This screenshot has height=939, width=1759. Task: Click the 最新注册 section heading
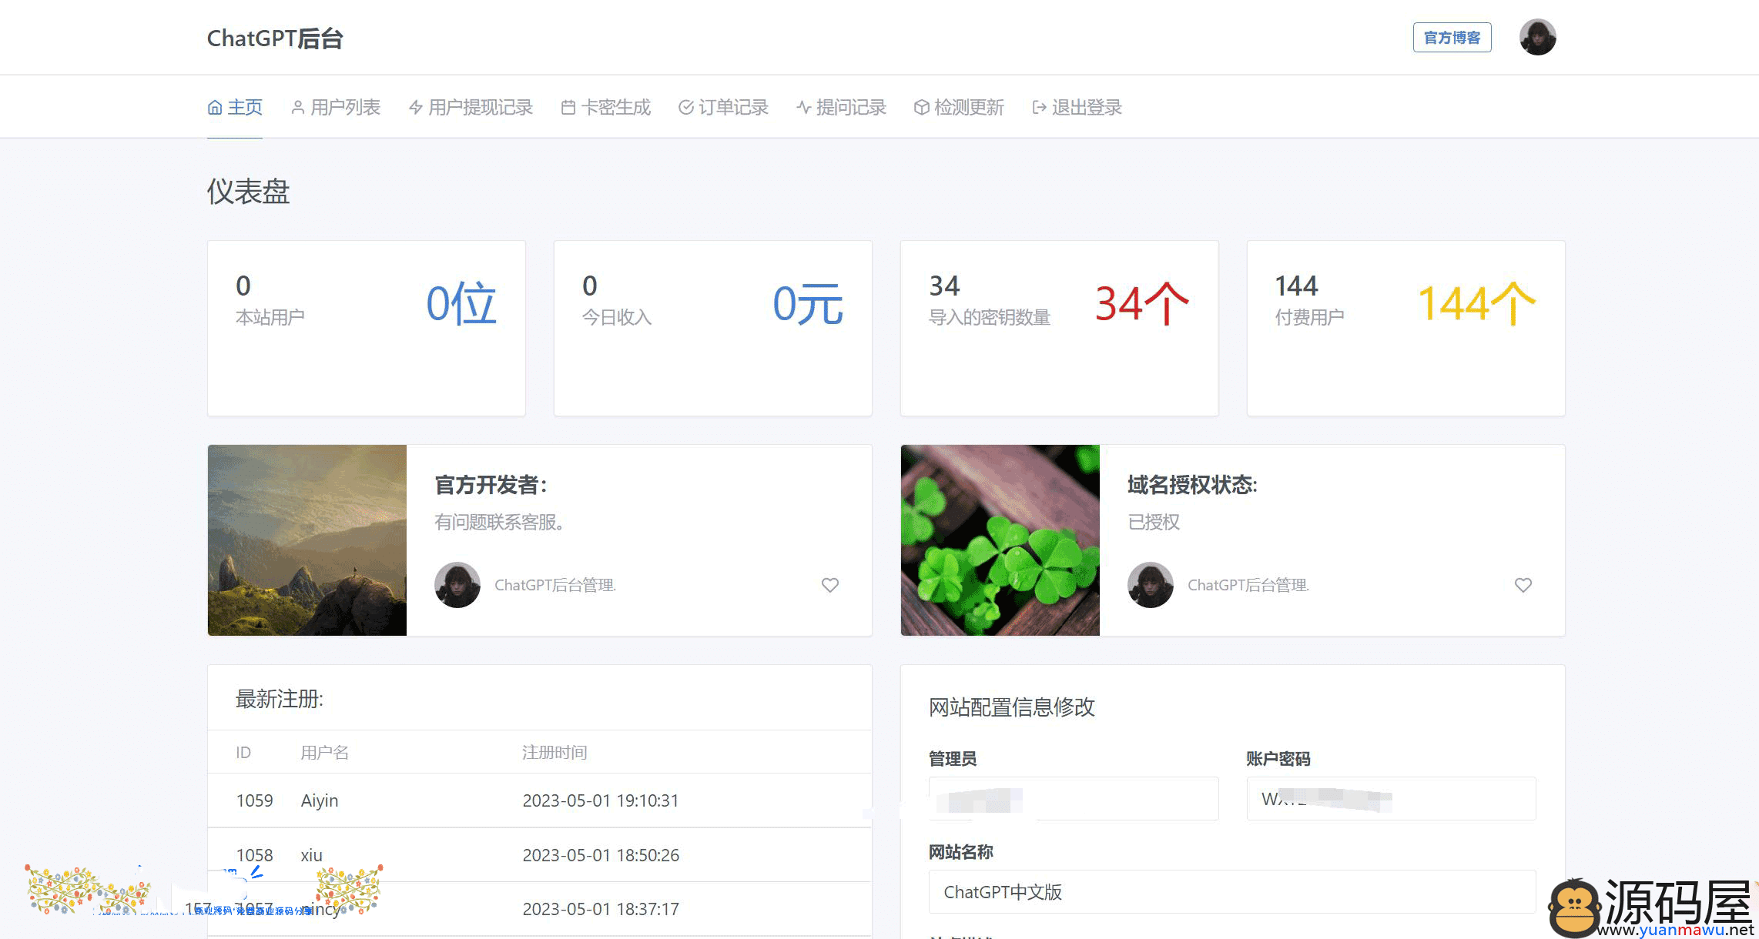pyautogui.click(x=279, y=699)
